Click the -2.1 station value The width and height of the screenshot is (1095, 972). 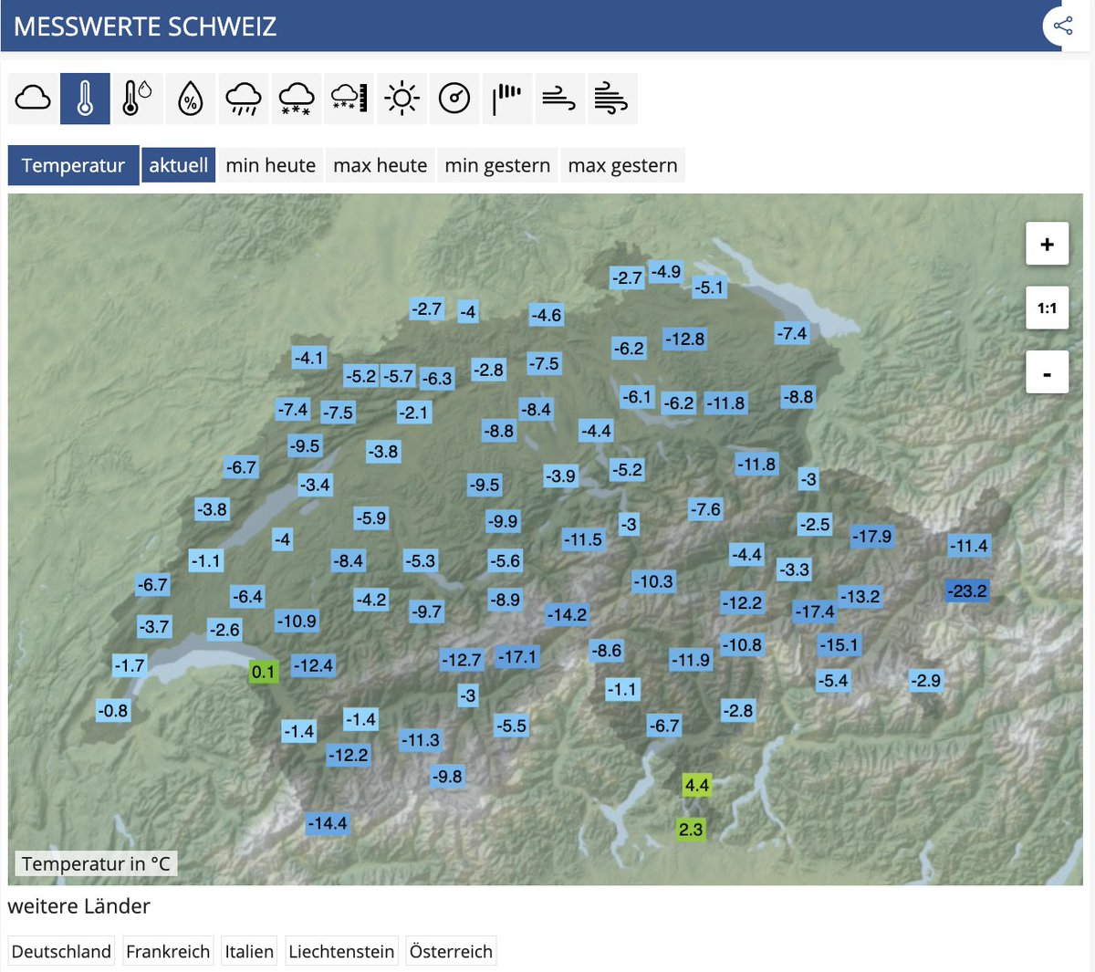coord(413,413)
